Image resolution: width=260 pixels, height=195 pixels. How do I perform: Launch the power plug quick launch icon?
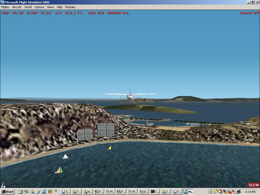tap(38, 192)
